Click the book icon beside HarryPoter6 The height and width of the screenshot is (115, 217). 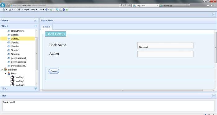[9, 31]
